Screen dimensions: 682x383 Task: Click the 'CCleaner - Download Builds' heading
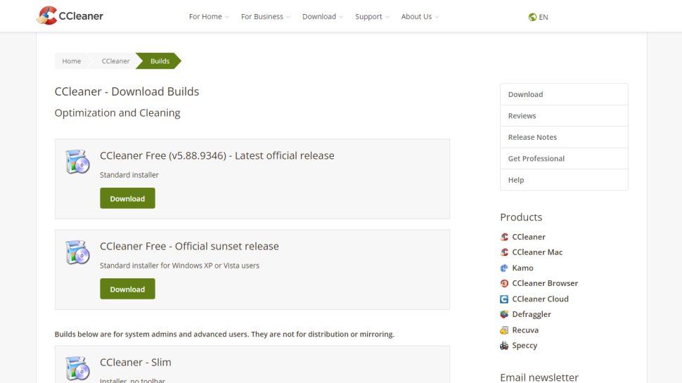pyautogui.click(x=127, y=92)
